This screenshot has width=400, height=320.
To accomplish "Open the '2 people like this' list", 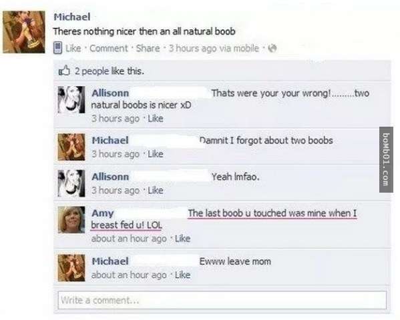I will [110, 71].
